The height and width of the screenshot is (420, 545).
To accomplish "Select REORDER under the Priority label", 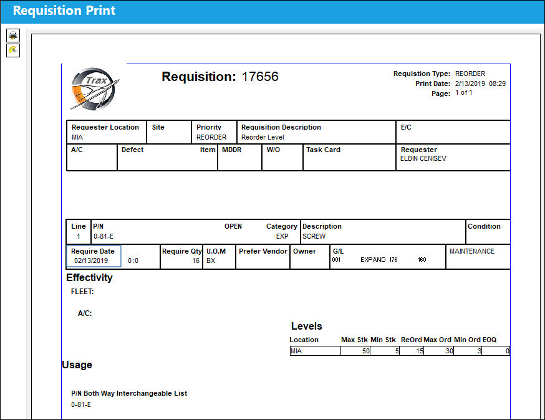I will coord(211,137).
